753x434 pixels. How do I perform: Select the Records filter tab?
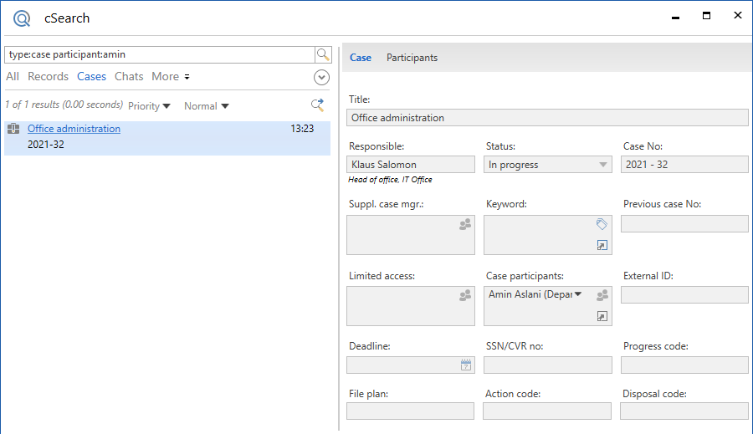point(48,76)
